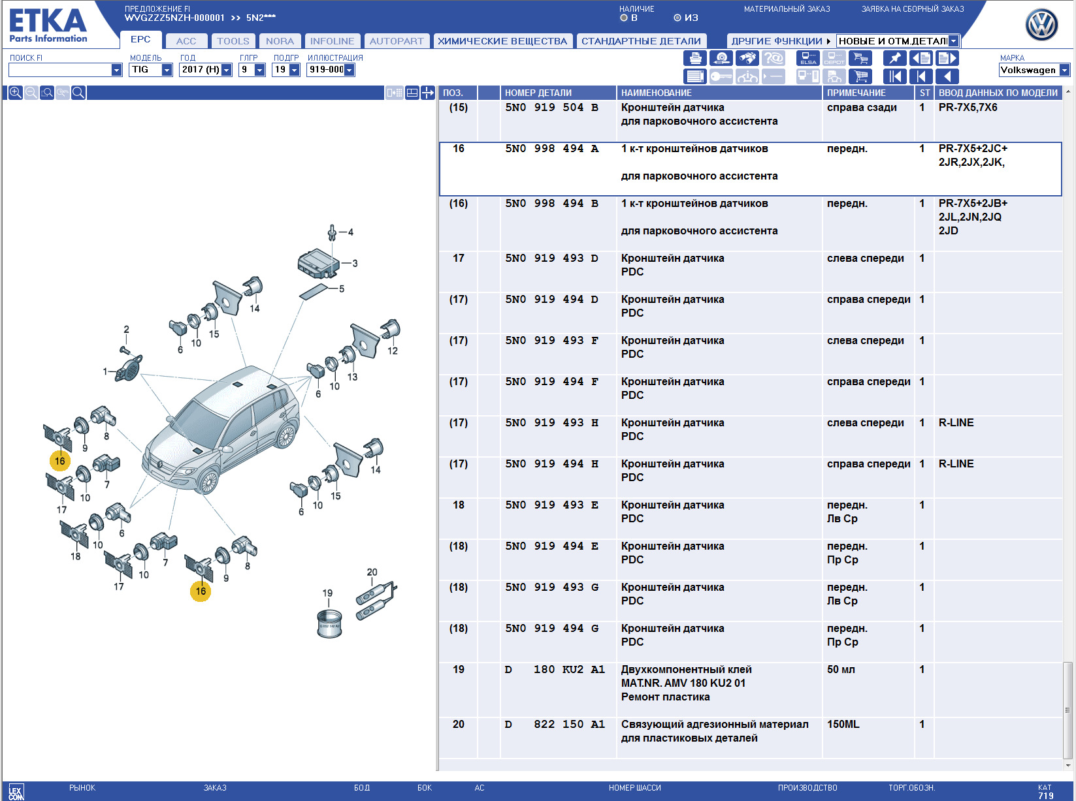This screenshot has width=1076, height=801.
Task: Click the vehicle info icon
Action: point(747,76)
